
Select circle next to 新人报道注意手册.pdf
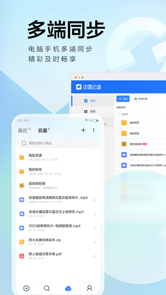95,256
